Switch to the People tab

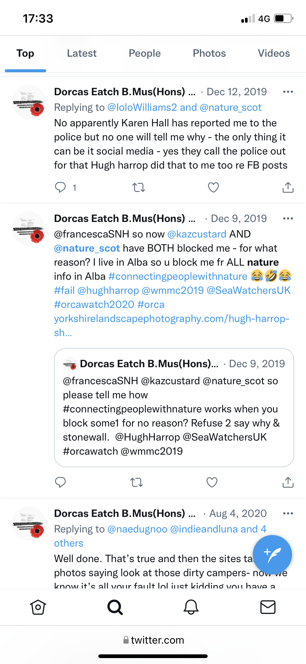click(144, 53)
